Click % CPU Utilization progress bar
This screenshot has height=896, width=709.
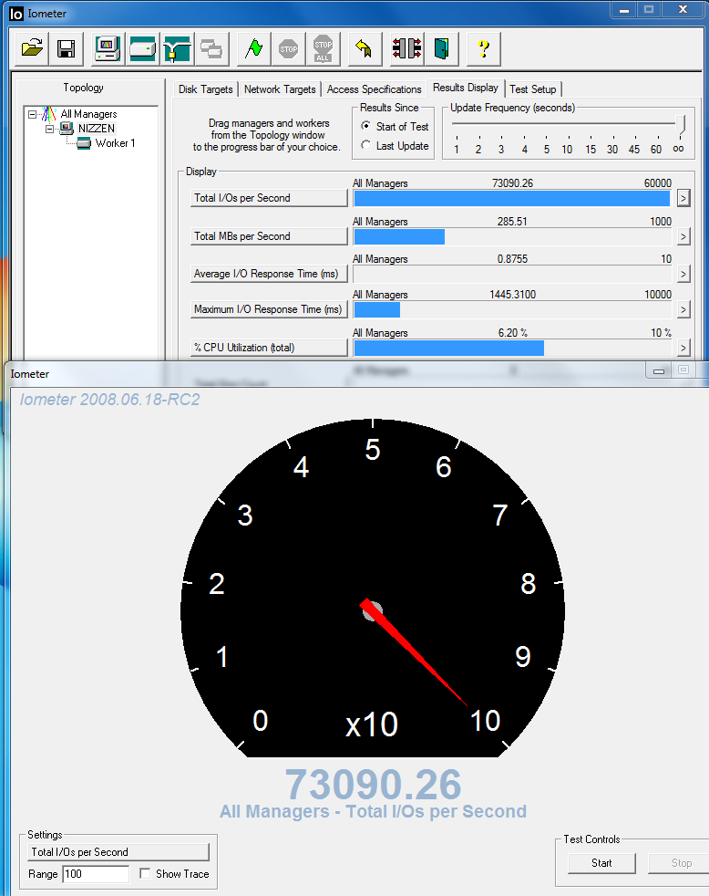pyautogui.click(x=513, y=348)
